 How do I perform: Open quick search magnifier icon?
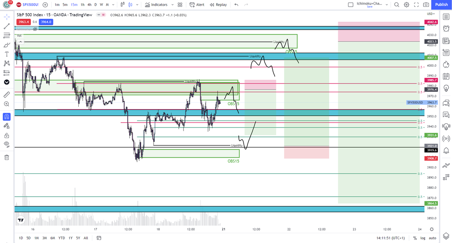click(x=397, y=5)
